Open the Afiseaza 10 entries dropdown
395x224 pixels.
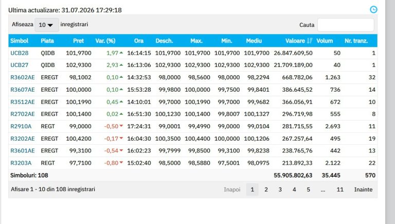(47, 25)
